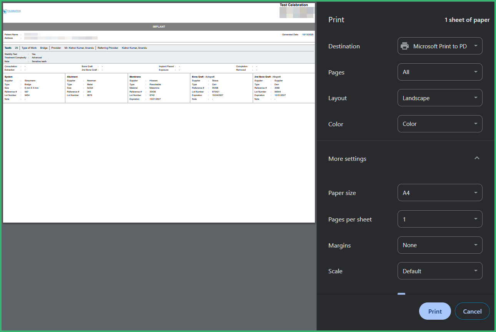Click the printer icon in Destination field
This screenshot has width=496, height=332.
click(404, 46)
